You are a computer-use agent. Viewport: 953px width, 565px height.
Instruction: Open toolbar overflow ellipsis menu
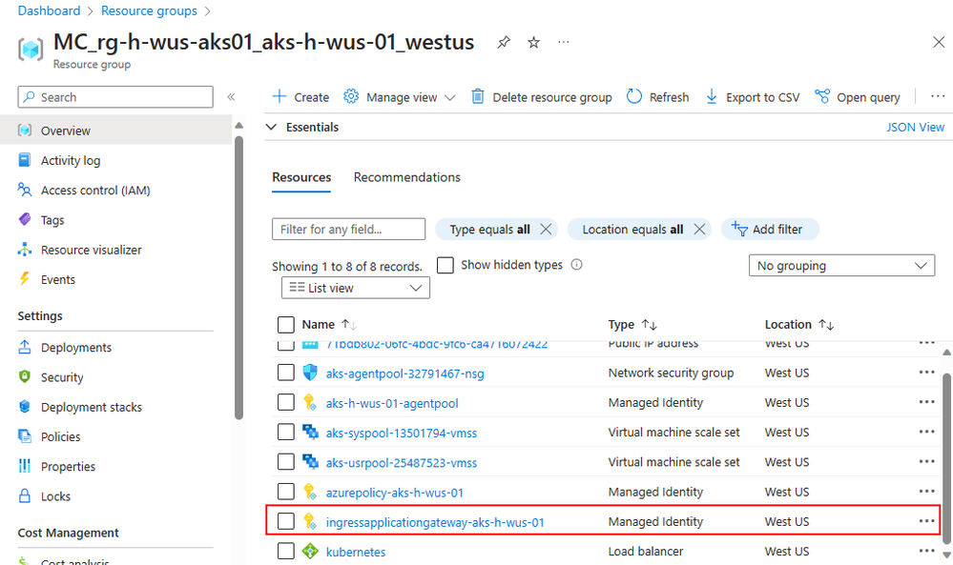[x=938, y=96]
